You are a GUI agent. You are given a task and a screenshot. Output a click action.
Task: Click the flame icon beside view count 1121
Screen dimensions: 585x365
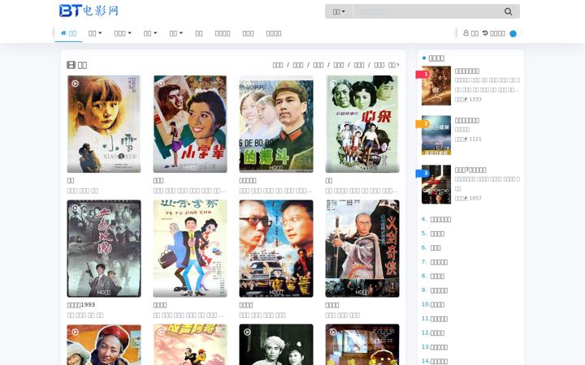[x=466, y=140]
